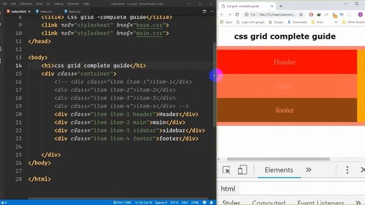Switch to the Elements tab in DevTools
Viewport: 365px width, 205px height.
point(279,170)
